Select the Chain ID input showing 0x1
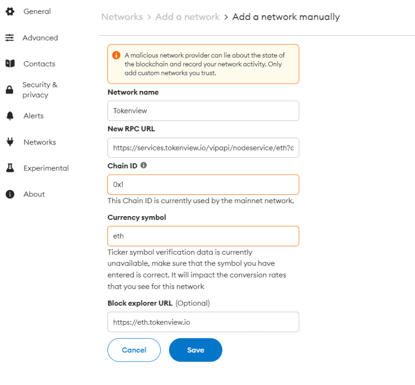 coord(203,184)
